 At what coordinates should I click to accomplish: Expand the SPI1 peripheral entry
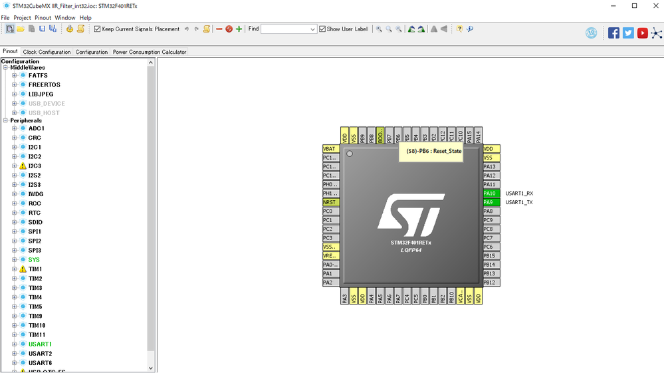click(15, 231)
